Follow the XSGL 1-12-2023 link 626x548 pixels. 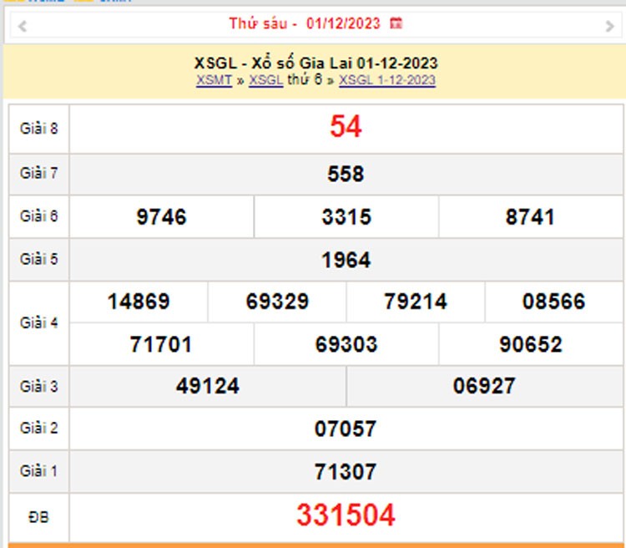coord(387,80)
